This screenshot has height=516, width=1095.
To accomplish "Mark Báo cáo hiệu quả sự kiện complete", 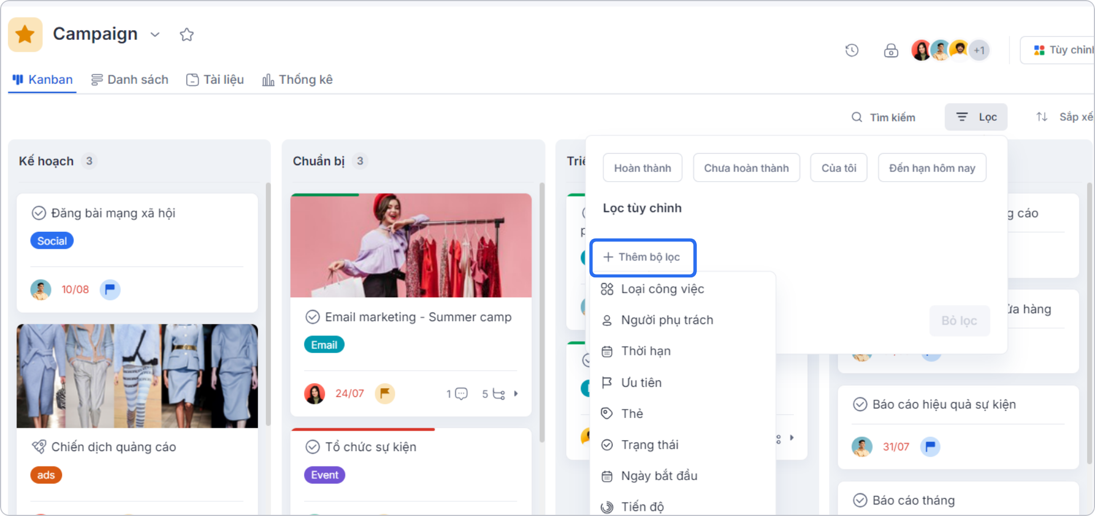I will [x=860, y=404].
